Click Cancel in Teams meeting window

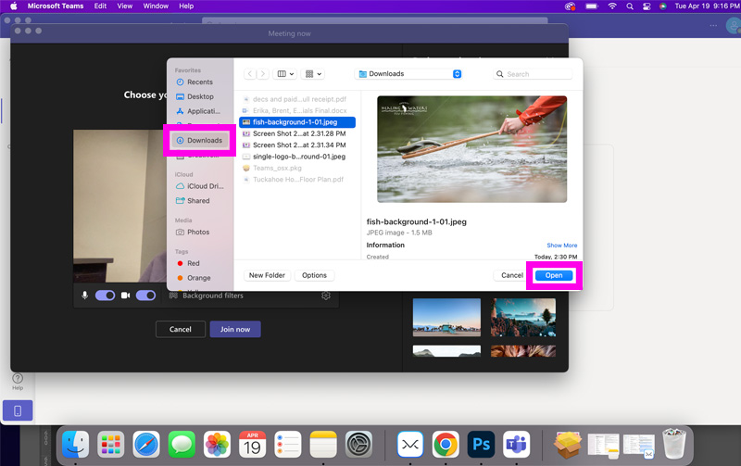tap(181, 329)
